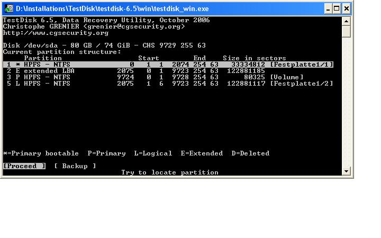Image resolution: width=381 pixels, height=238 pixels.
Task: Select the Proceed option
Action: [24, 166]
